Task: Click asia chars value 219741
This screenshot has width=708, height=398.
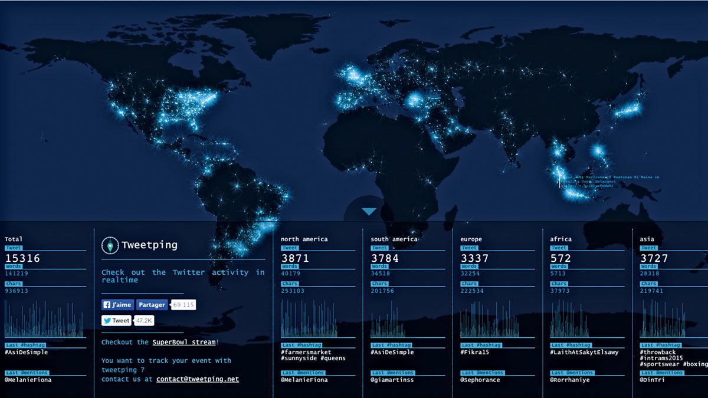Action: coord(651,291)
